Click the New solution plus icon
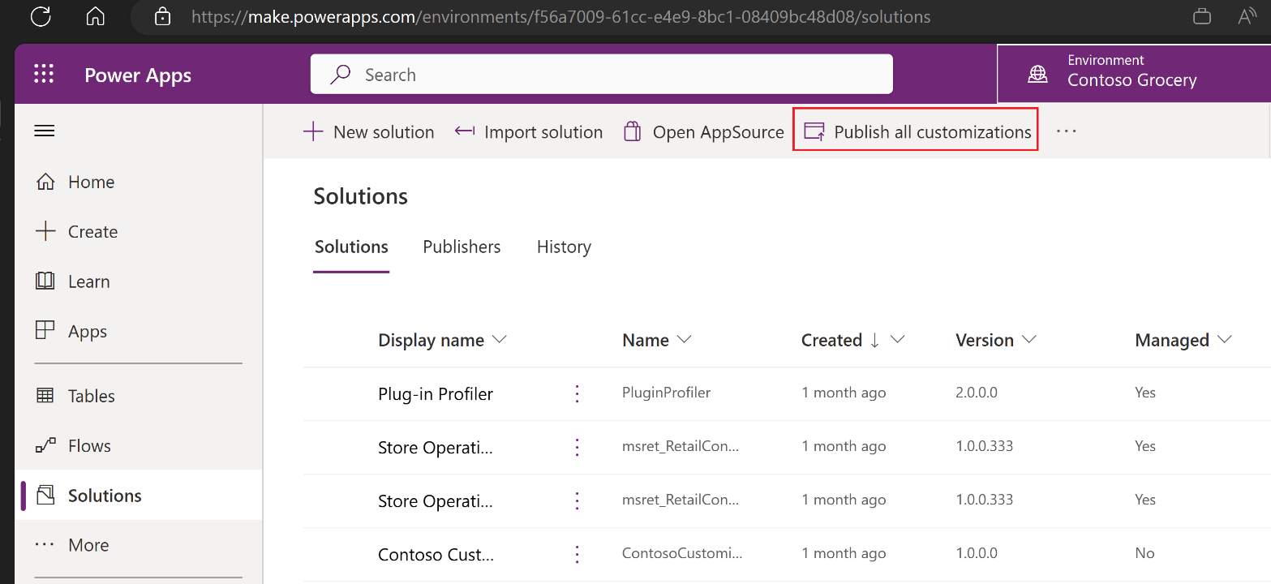 coord(313,131)
